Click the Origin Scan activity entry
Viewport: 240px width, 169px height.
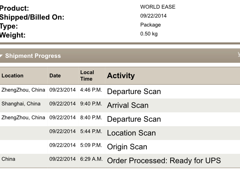point(127,147)
